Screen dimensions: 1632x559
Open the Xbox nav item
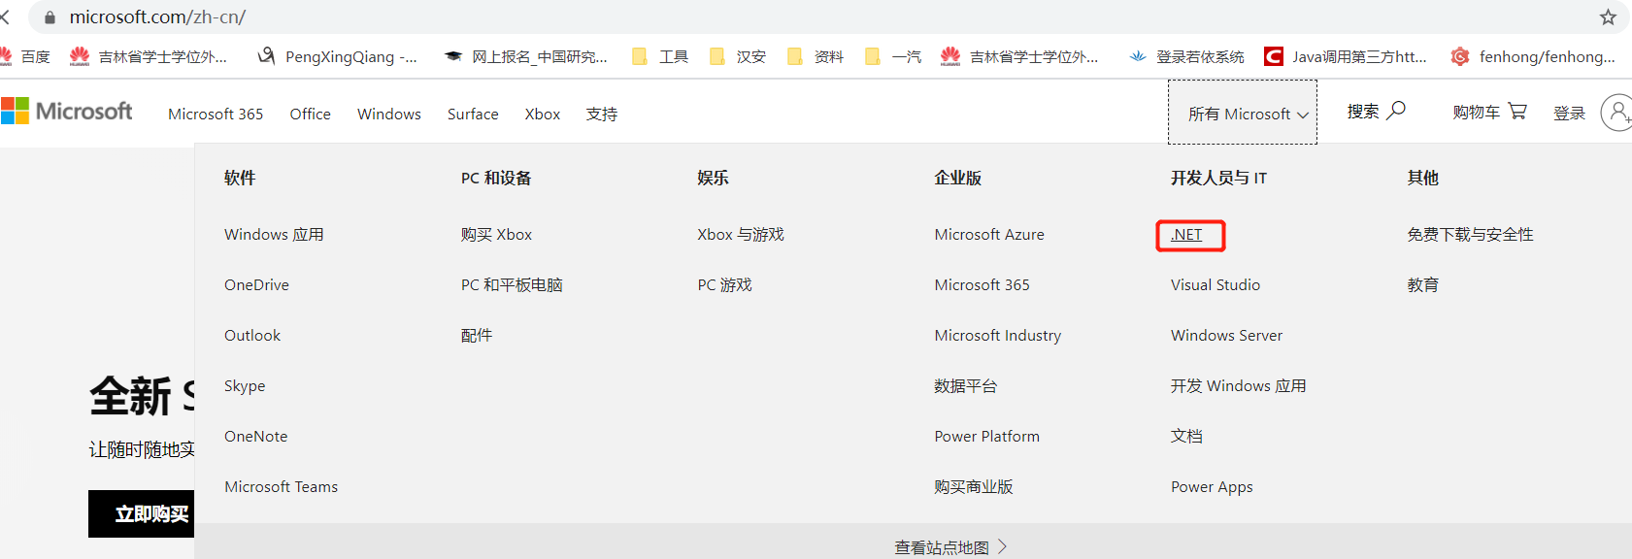point(543,114)
